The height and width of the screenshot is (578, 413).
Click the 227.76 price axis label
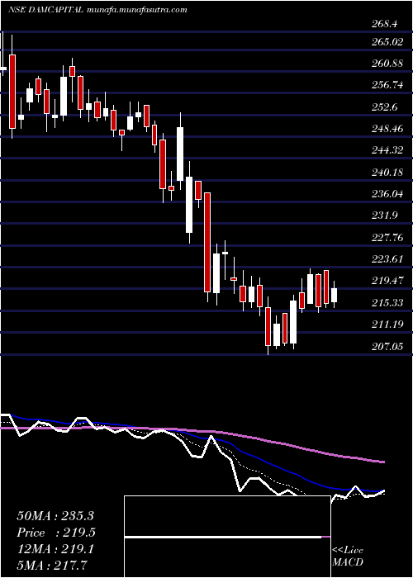[x=387, y=238]
